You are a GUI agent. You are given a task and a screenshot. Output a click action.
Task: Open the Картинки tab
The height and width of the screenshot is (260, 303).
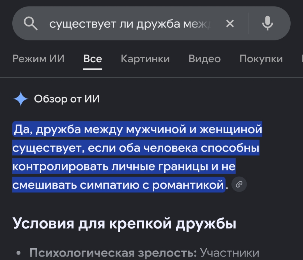pyautogui.click(x=145, y=59)
